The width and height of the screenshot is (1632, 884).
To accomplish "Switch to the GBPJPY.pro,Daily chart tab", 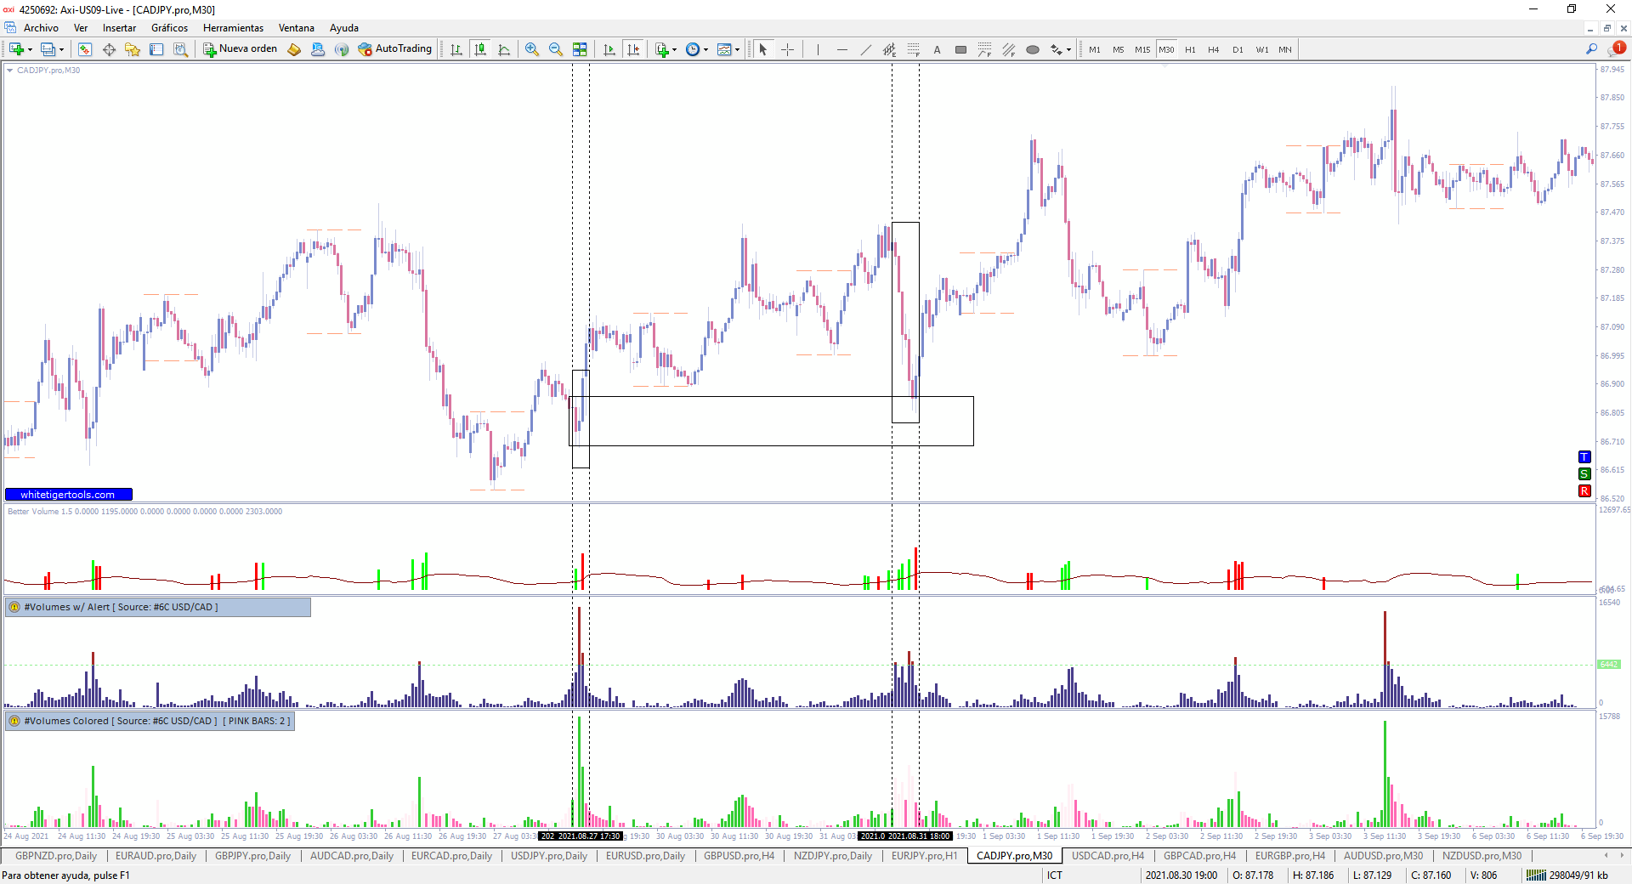I will 252,856.
